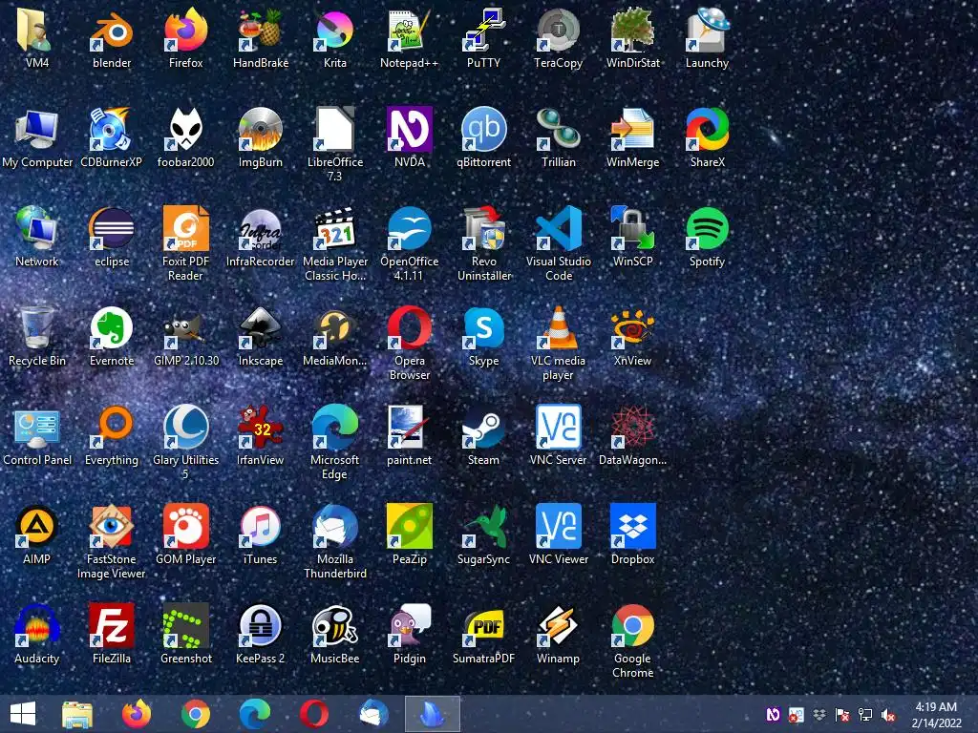Viewport: 978px width, 733px height.
Task: Click the PuTTY desktop shortcut
Action: (x=483, y=31)
